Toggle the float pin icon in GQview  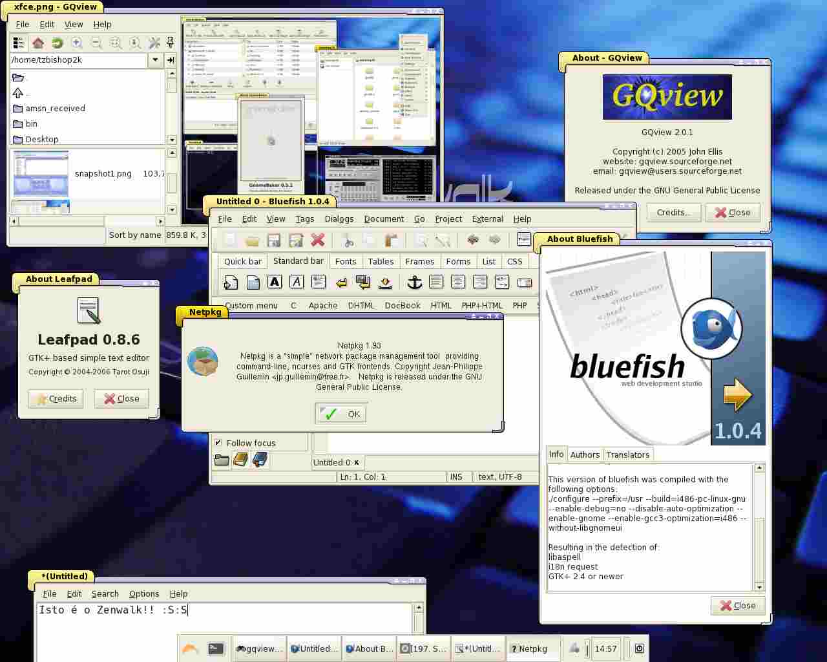click(x=171, y=43)
